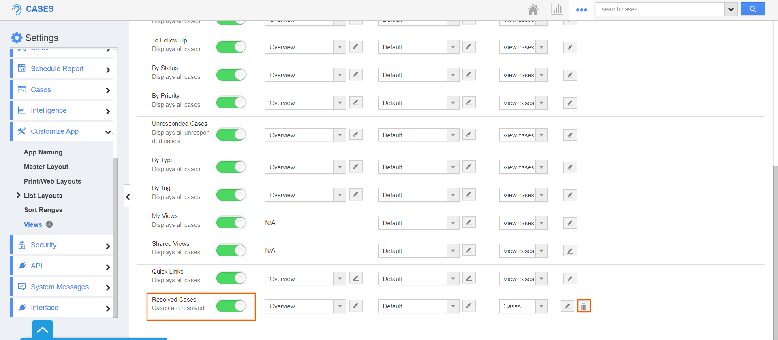
Task: Edit the To Follow Up view row
Action: [570, 47]
